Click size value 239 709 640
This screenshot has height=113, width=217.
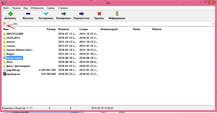pos(48,74)
